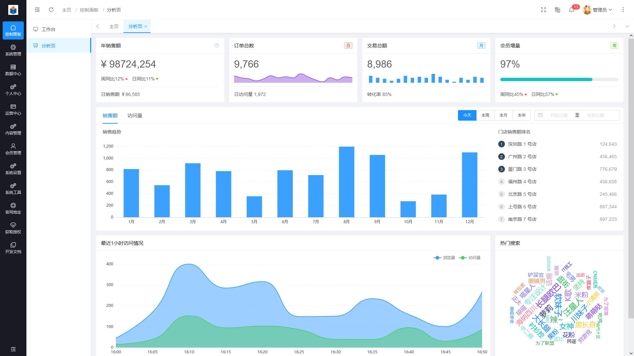Collapse the left navigation sidebar
The height and width of the screenshot is (356, 634).
37,10
